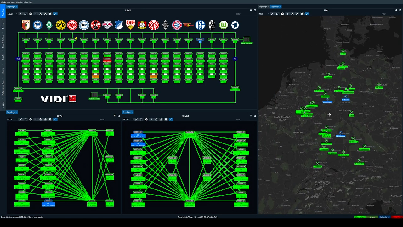Pin the Map panel

396,10
